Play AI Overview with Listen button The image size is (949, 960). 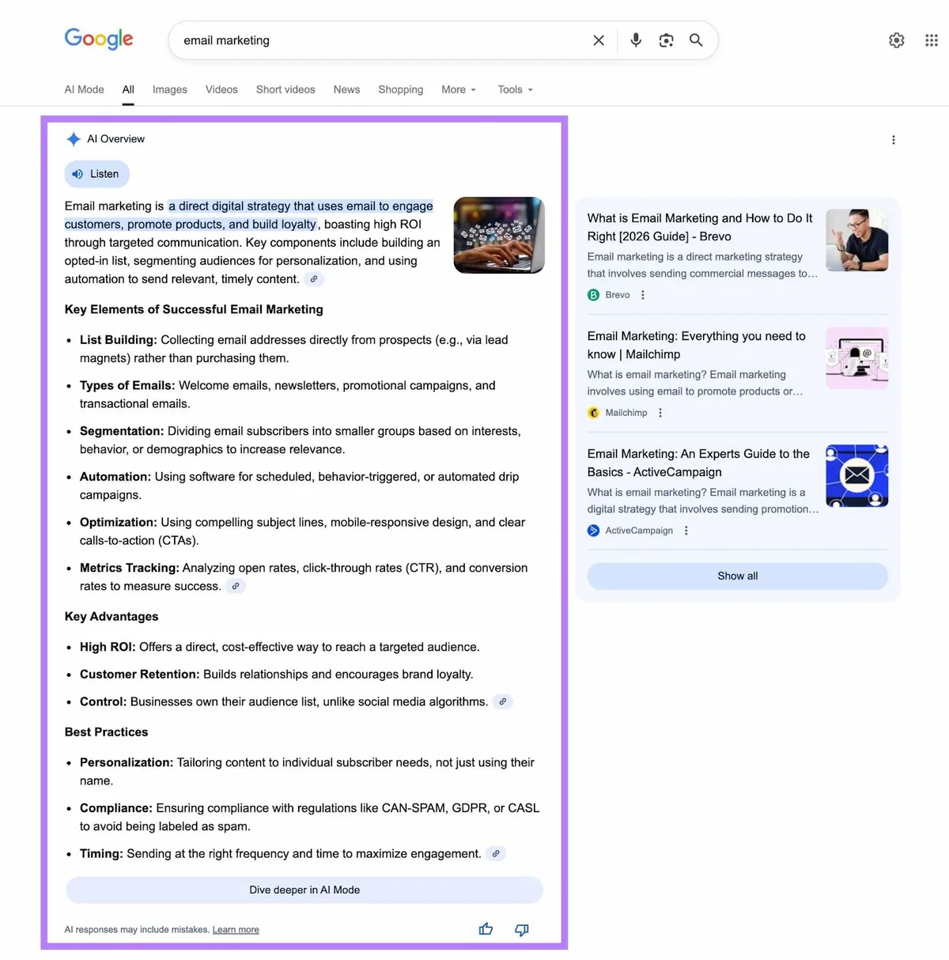pos(96,174)
